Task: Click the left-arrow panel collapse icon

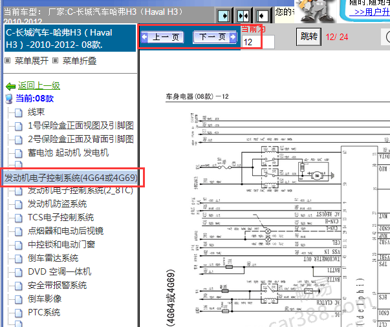Action: tap(262, 16)
